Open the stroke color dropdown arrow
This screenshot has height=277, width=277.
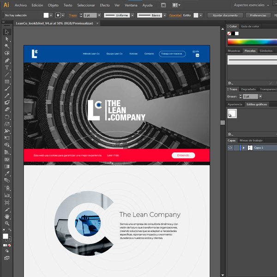(x=63, y=15)
